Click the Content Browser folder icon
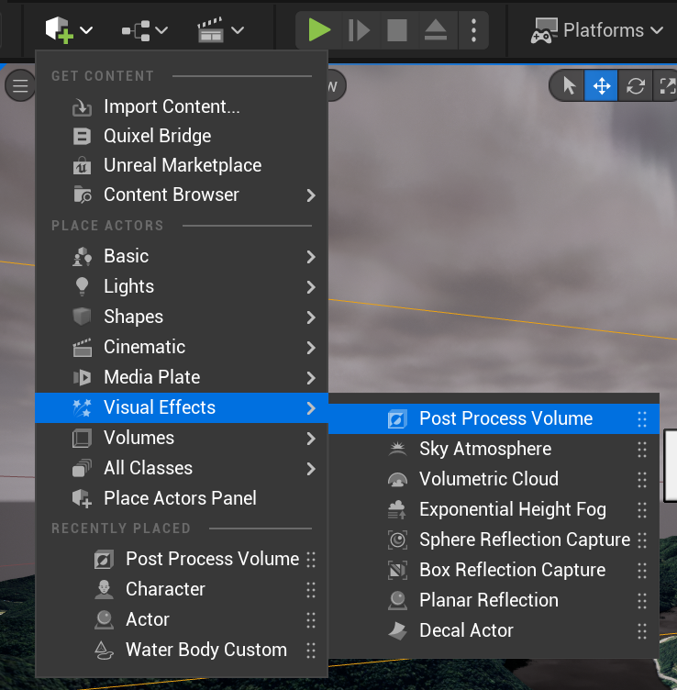This screenshot has width=677, height=690. pyautogui.click(x=83, y=195)
